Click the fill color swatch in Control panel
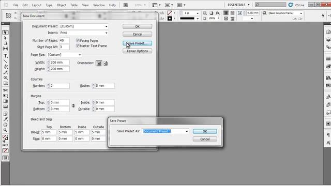This screenshot has width=331, height=186. click(x=170, y=13)
